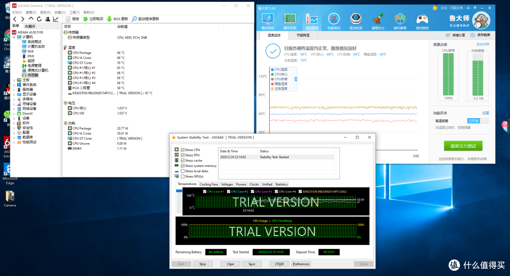Expand 操作系统 tree node
Image resolution: width=510 pixels, height=276 pixels.
(x=14, y=85)
